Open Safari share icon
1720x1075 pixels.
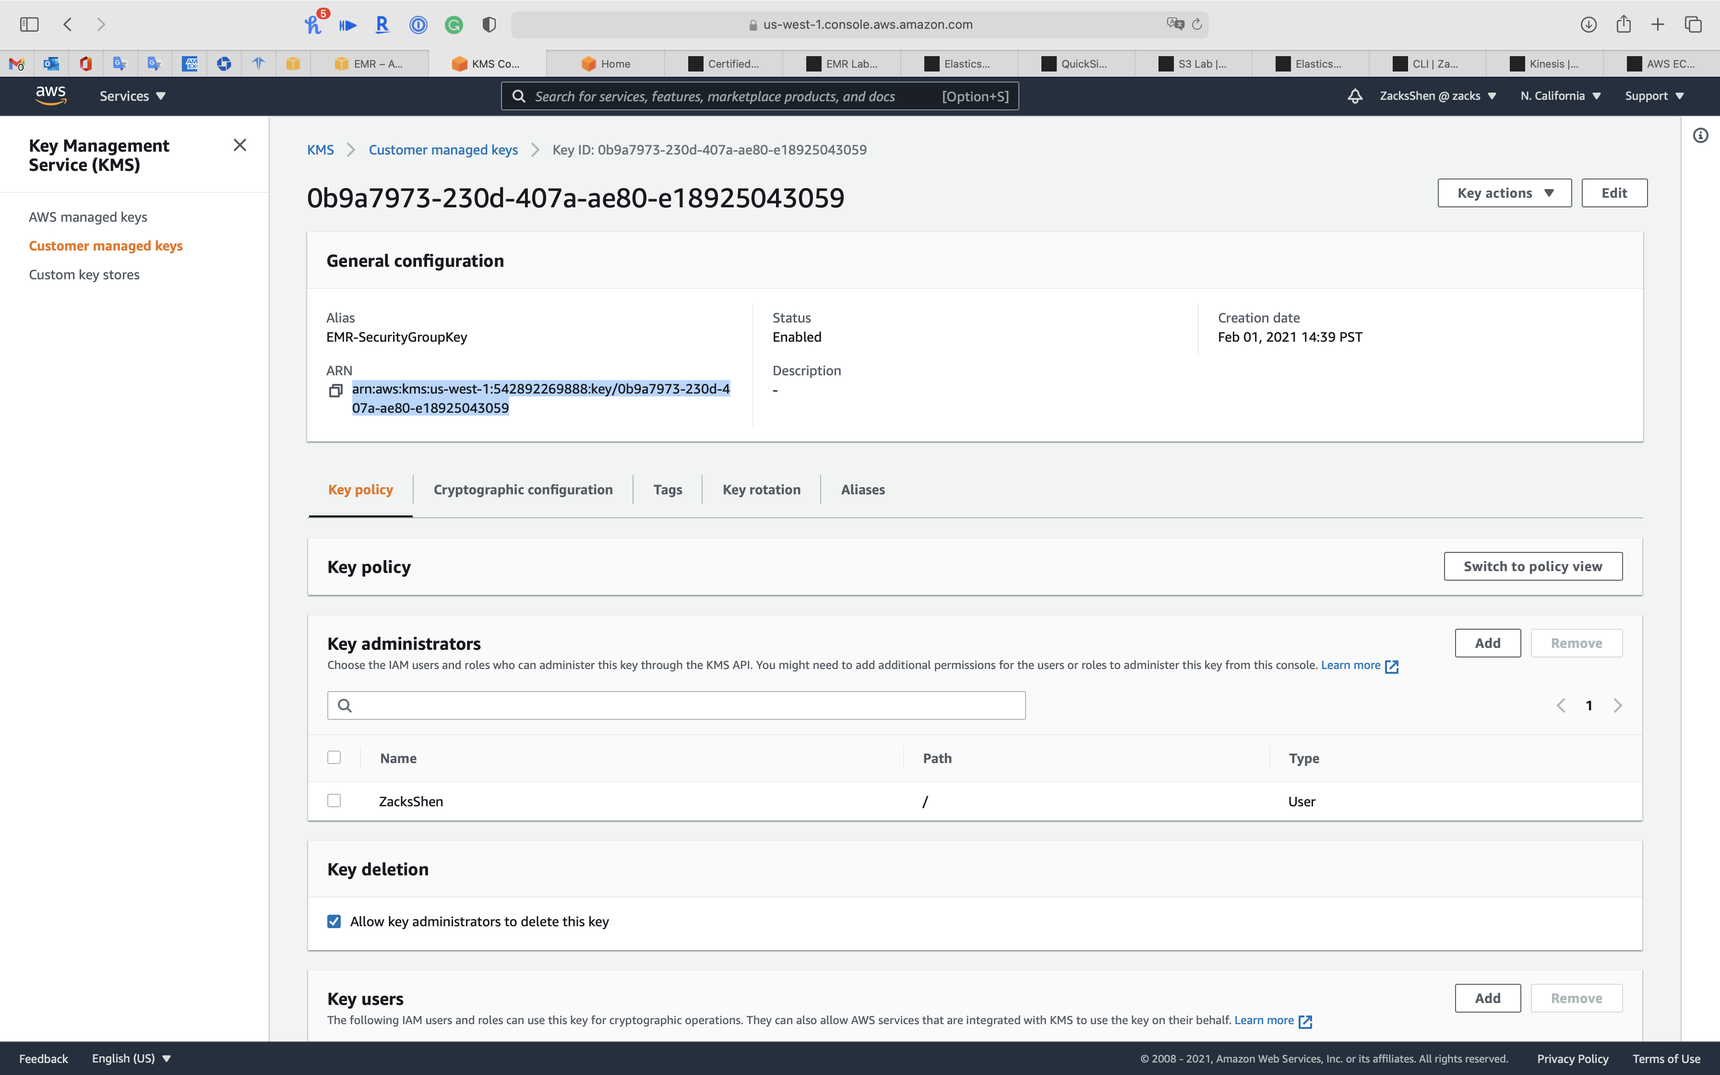click(1624, 24)
